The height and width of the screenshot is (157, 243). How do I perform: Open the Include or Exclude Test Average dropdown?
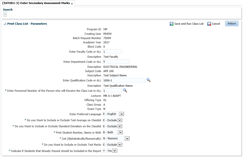click(119, 120)
